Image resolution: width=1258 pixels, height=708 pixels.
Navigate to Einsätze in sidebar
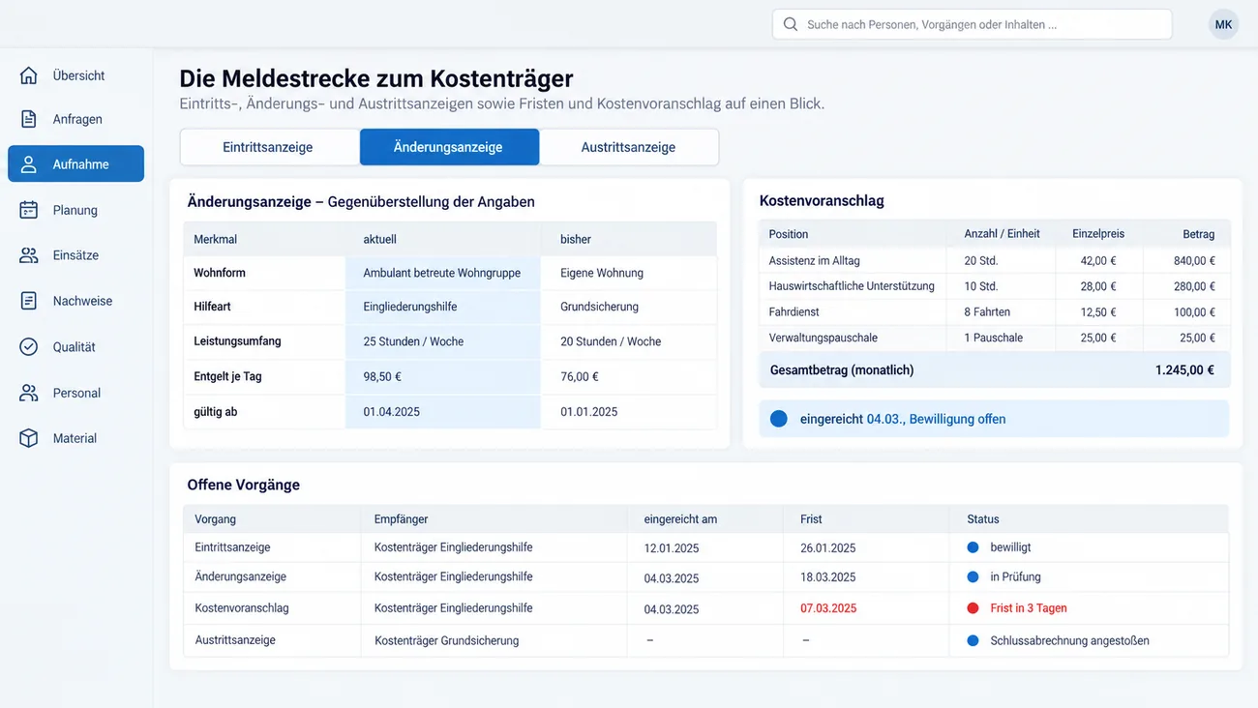coord(75,255)
